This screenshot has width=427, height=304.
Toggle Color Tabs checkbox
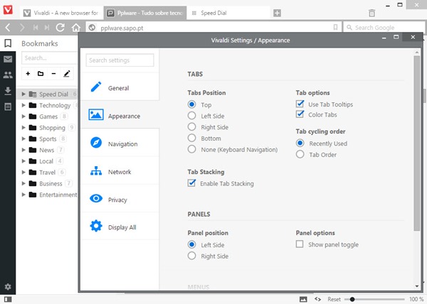pos(300,114)
